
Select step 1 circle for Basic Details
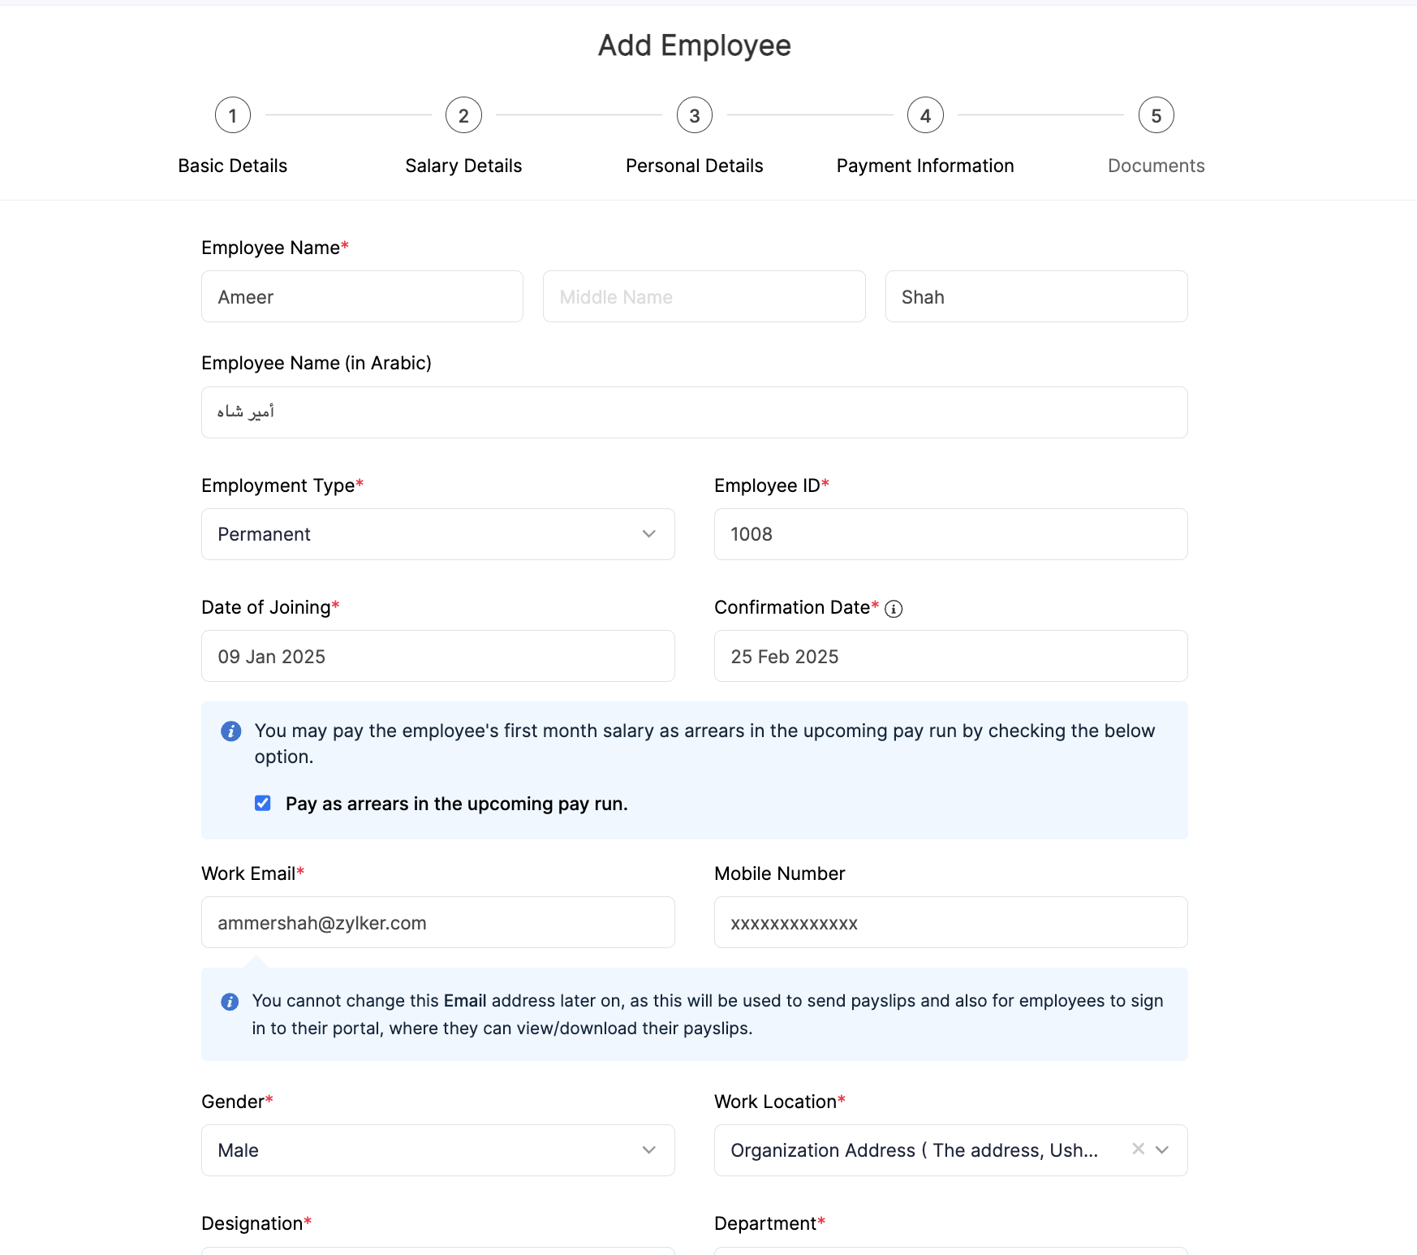(232, 114)
